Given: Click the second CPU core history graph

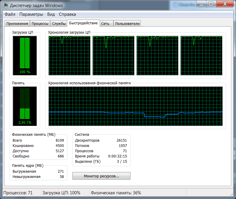Looking at the screenshot, I should coord(113,56).
